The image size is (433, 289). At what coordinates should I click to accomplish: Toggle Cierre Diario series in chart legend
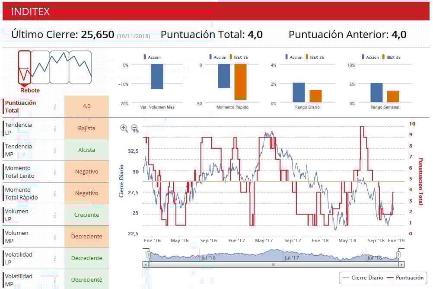[x=363, y=278]
